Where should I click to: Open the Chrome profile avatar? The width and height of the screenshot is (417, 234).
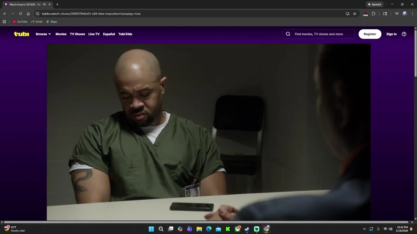coord(405,14)
